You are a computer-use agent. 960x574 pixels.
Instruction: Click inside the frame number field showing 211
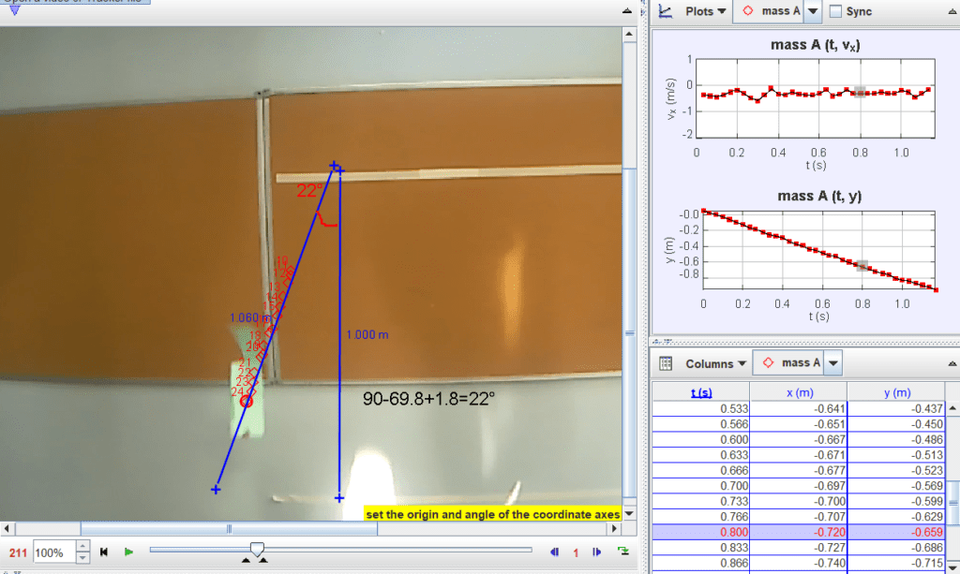18,552
